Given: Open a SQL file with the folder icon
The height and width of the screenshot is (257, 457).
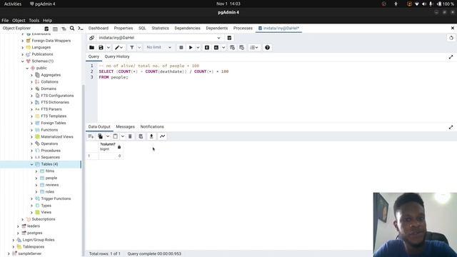Looking at the screenshot, I should pos(92,48).
